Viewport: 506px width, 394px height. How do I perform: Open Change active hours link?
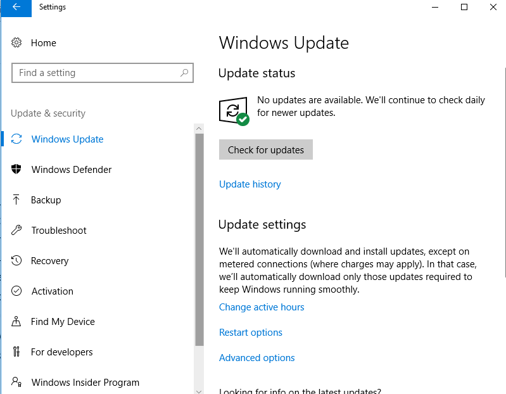click(262, 307)
